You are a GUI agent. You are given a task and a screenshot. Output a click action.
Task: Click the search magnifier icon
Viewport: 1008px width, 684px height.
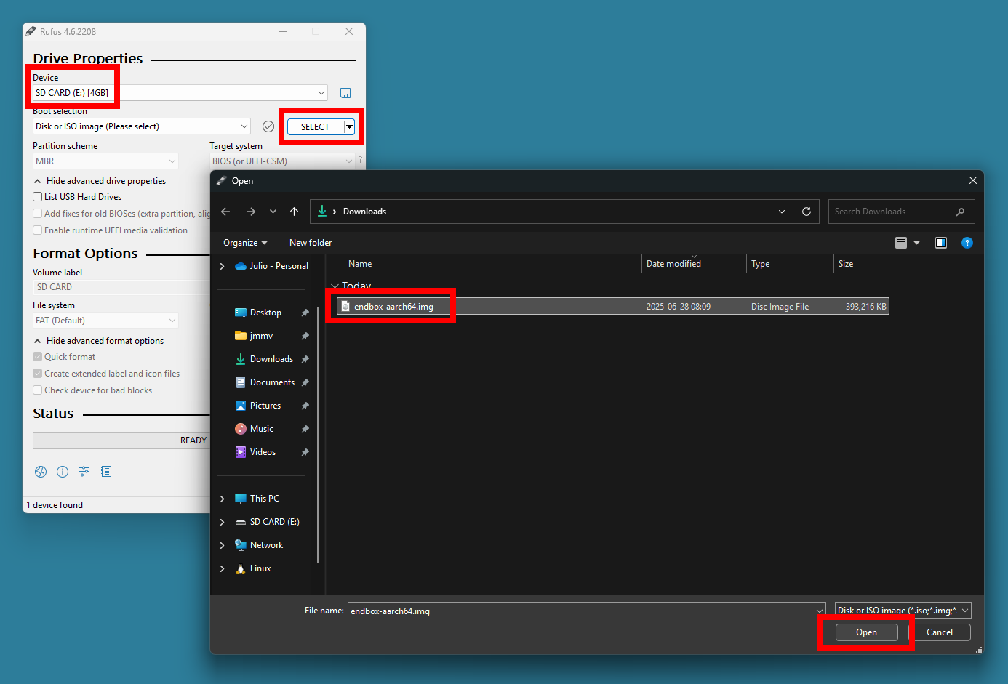960,212
